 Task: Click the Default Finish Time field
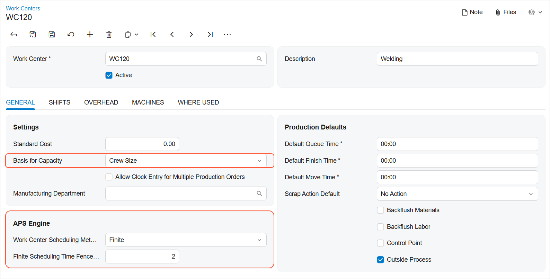click(x=458, y=161)
